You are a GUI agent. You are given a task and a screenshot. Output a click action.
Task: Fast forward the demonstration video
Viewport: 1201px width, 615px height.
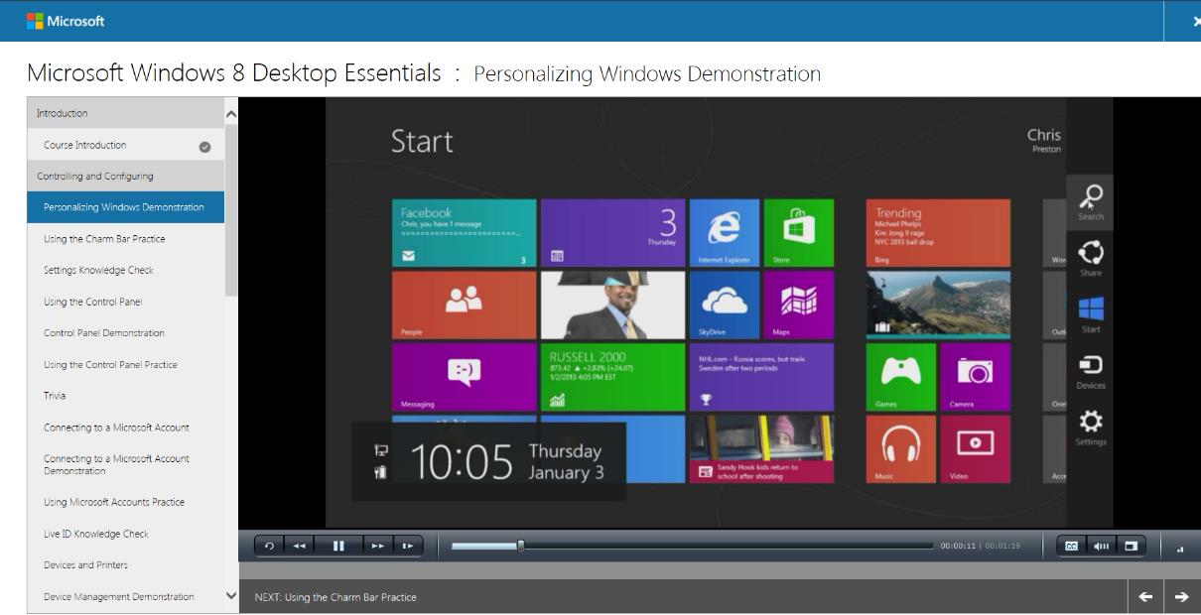[378, 546]
